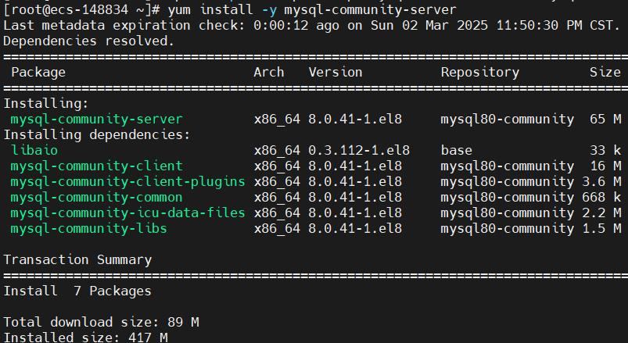628x343 pixels.
Task: Click 'mysql80-community' in the mysql-community-libs row
Action: pyautogui.click(x=507, y=228)
